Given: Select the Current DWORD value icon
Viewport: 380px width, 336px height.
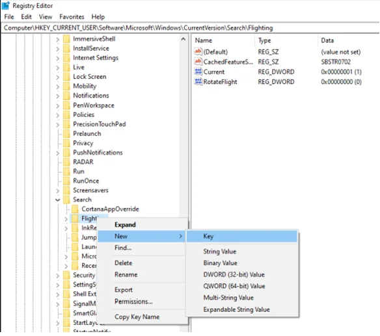Looking at the screenshot, I should 198,71.
